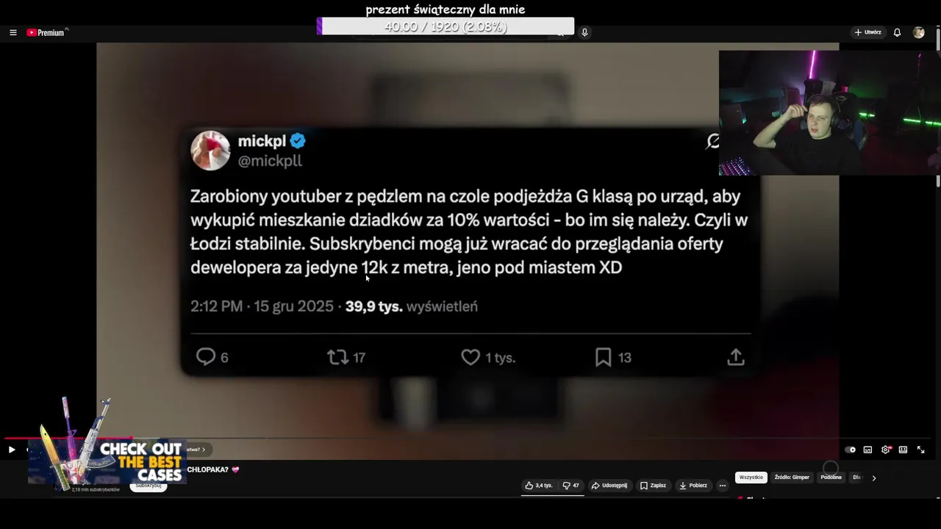Open the notifications bell
Image resolution: width=941 pixels, height=529 pixels.
pos(897,32)
